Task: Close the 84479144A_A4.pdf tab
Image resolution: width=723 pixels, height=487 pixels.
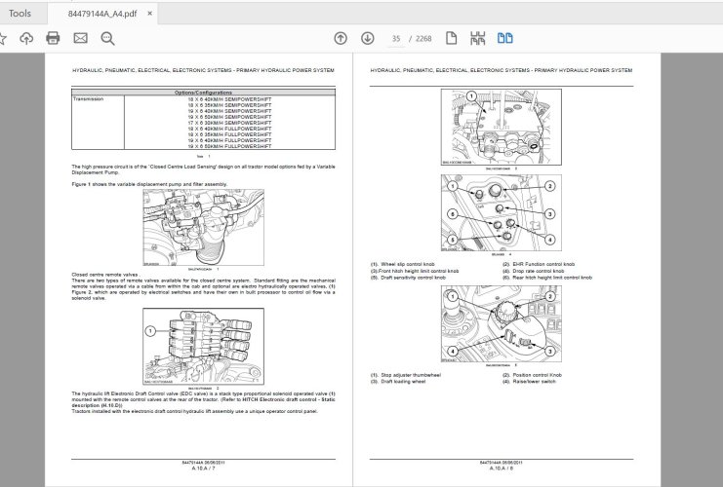Action: [150, 14]
